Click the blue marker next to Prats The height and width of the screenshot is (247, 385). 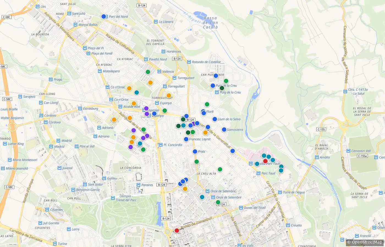click(x=195, y=151)
